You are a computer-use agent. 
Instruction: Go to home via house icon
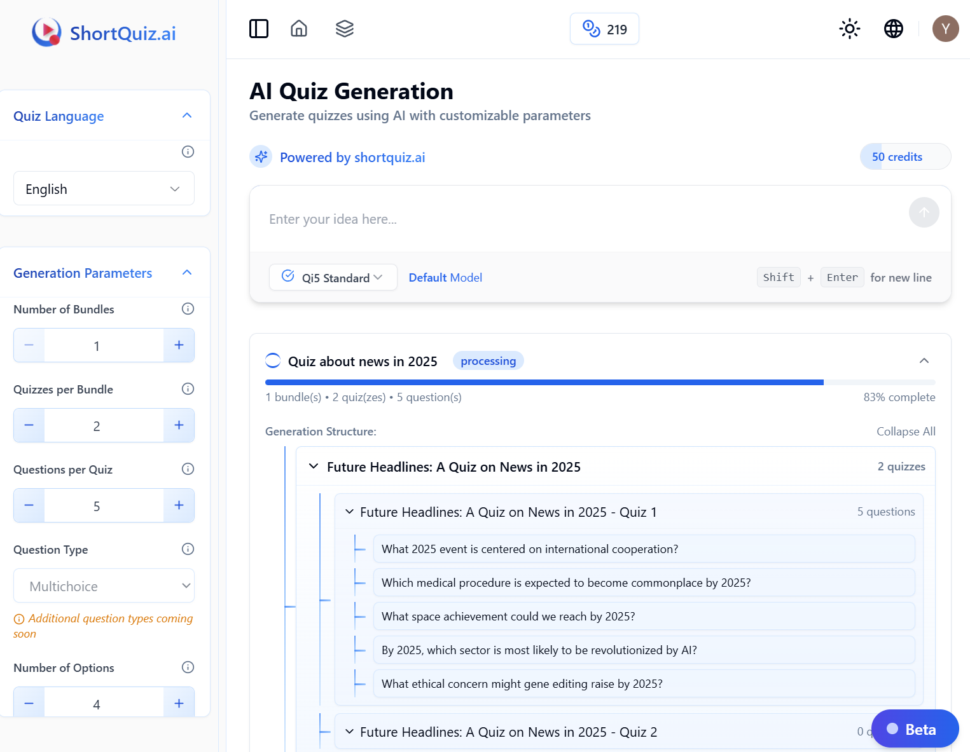[299, 29]
